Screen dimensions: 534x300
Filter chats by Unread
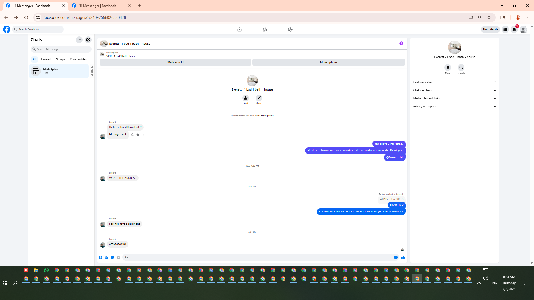[x=46, y=59]
